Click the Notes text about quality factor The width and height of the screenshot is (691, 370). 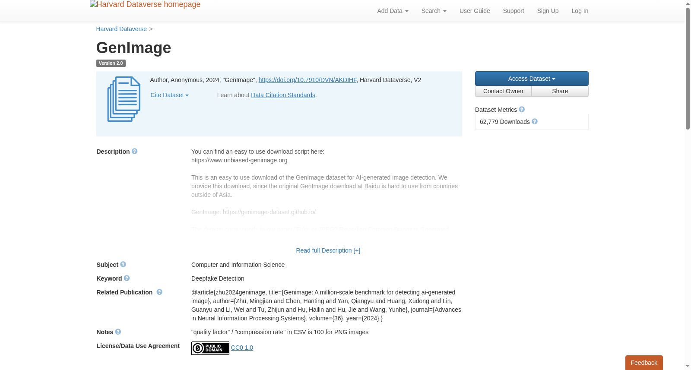pyautogui.click(x=280, y=332)
